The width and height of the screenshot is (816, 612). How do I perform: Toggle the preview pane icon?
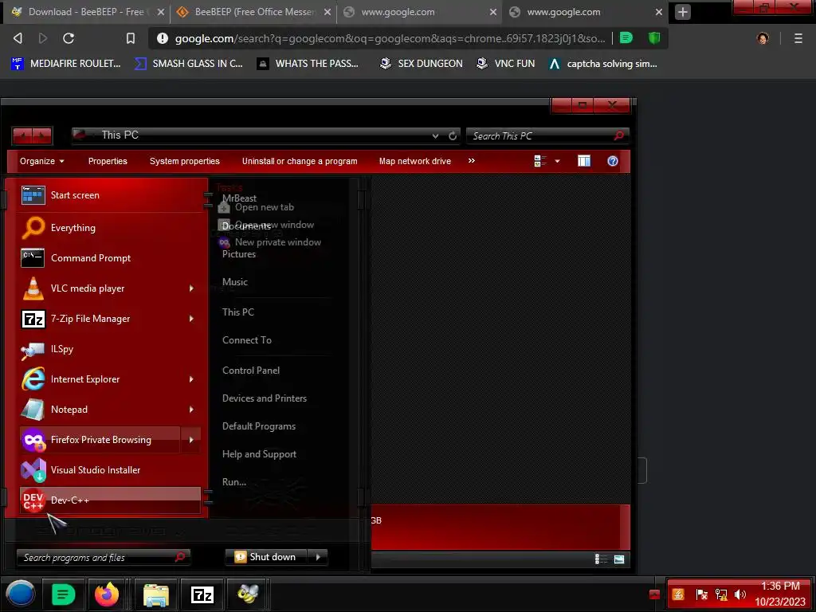point(584,161)
